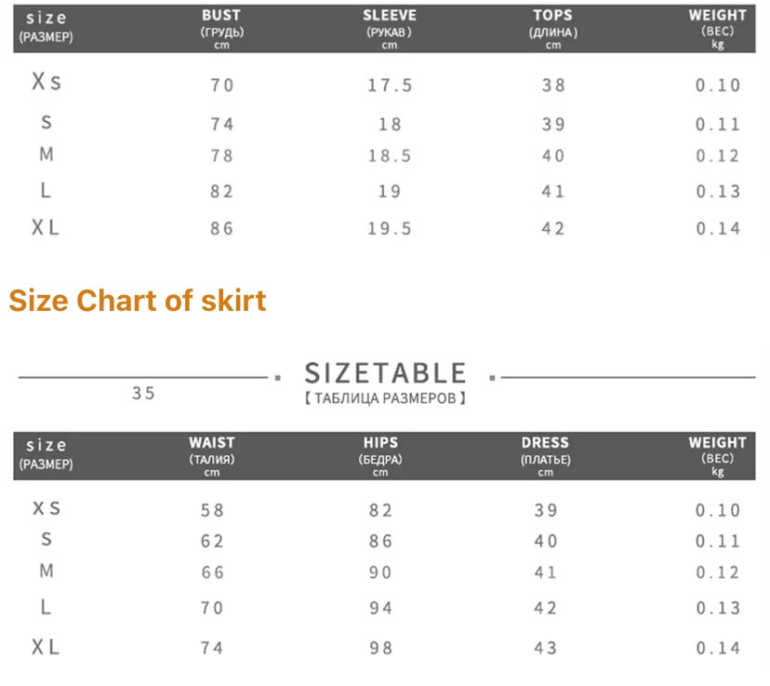Click the Russian subtitle 'ТАБЛИЦА РАЗМЕРОВ'
Image resolution: width=770 pixels, height=686 pixels.
[384, 398]
